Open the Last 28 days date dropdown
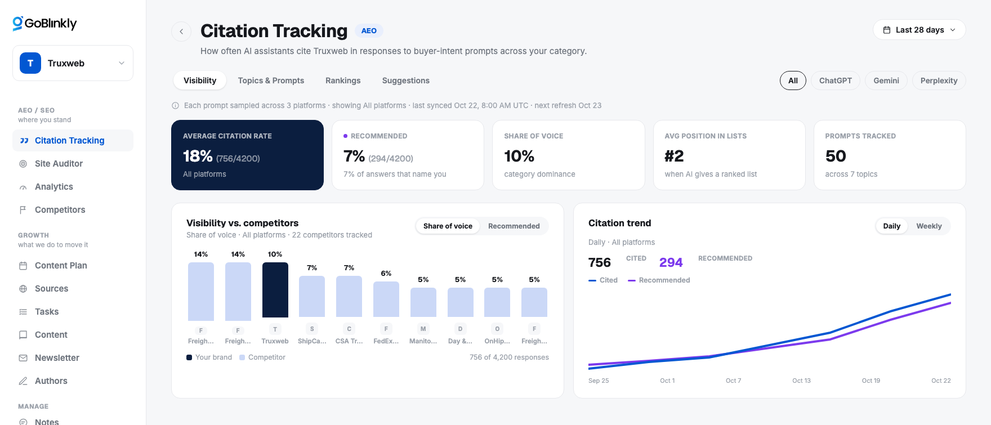Viewport: 991px width, 425px height. point(919,30)
